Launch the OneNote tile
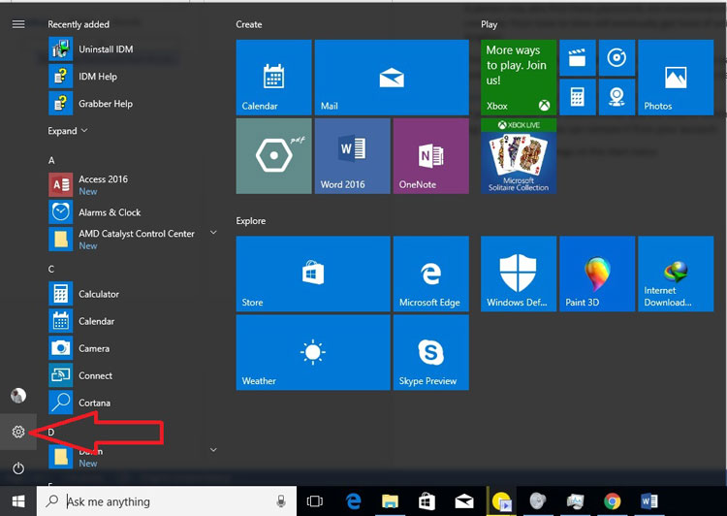727x516 pixels. pyautogui.click(x=431, y=156)
